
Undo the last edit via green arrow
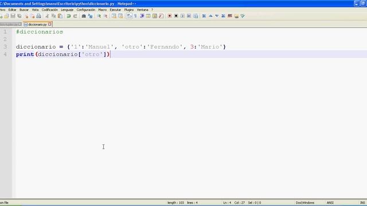point(69,16)
